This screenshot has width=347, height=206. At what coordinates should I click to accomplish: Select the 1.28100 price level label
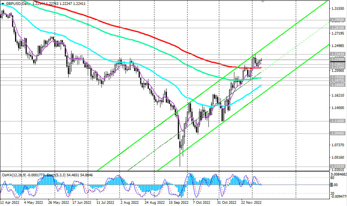pos(337,28)
